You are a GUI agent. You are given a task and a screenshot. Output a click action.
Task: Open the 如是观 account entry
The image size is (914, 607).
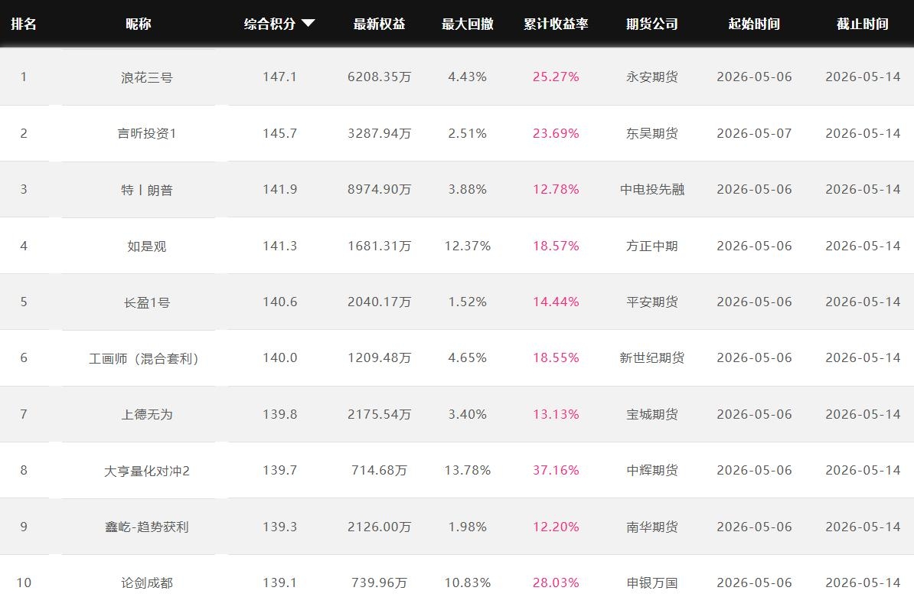[x=147, y=246]
